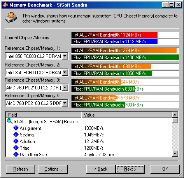Go to previous page with Back
This screenshot has height=178, width=184.
pyautogui.click(x=101, y=169)
